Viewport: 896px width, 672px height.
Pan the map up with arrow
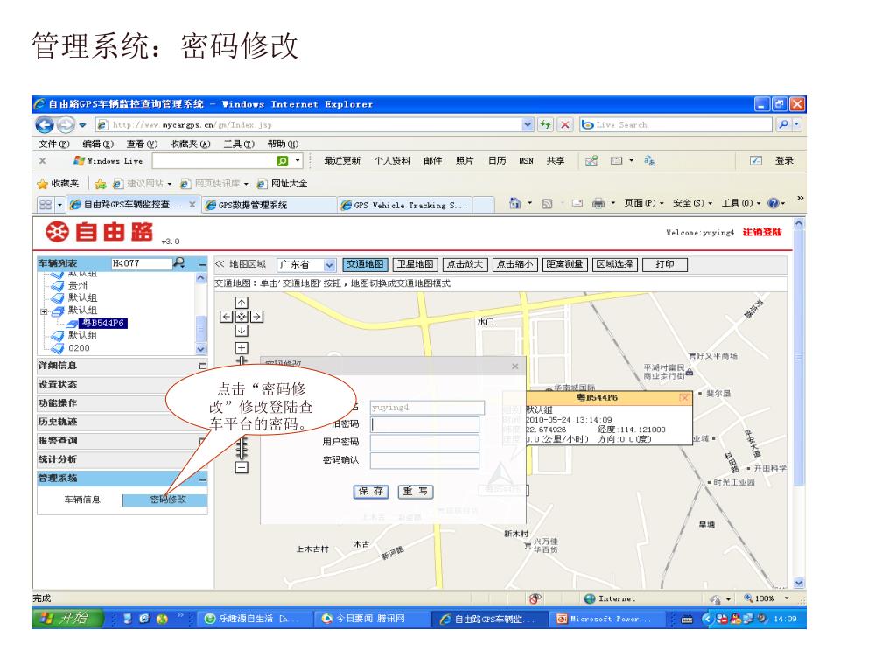point(242,304)
